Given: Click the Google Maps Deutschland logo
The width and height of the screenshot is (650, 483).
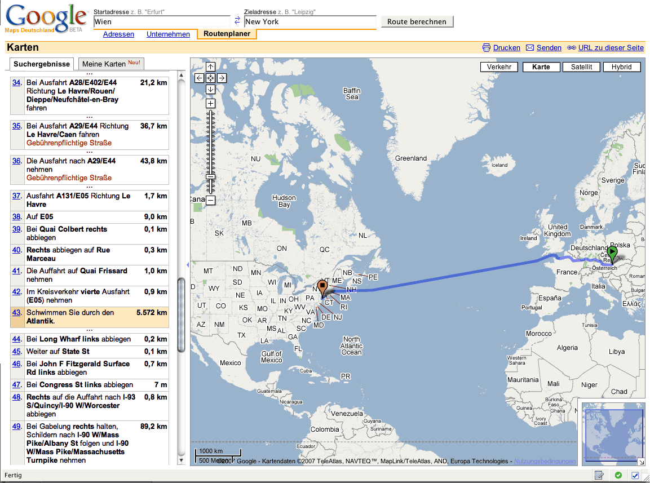Looking at the screenshot, I should 46,19.
